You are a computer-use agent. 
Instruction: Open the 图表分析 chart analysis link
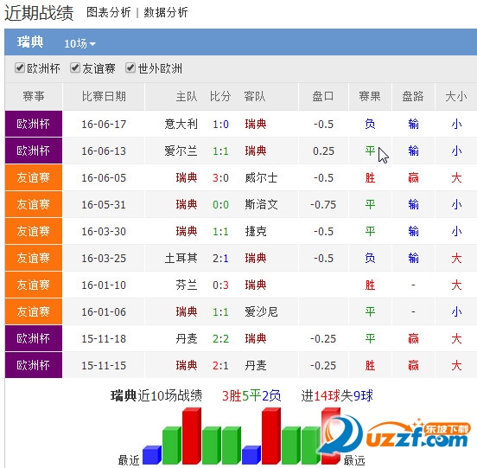click(108, 12)
